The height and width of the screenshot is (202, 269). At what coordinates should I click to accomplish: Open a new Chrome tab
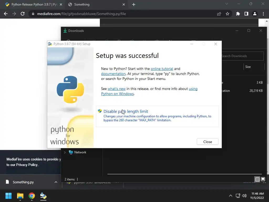pos(134,4)
